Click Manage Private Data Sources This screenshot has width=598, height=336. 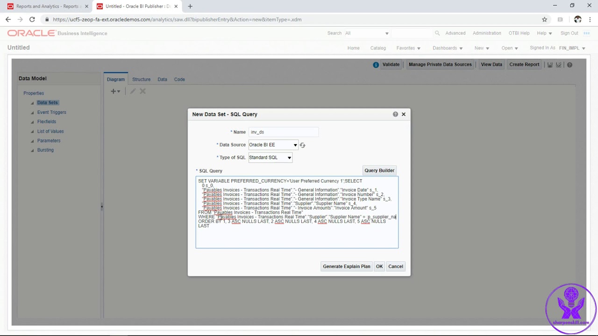pos(440,65)
